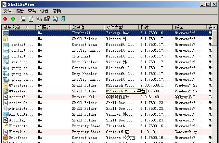The height and width of the screenshot is (143, 219).
Task: Select the Briefcase entry name
Action: (18, 138)
